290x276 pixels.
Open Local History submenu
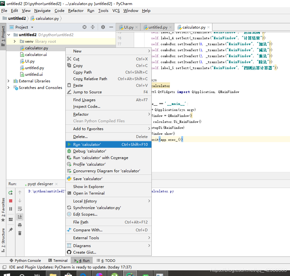[109, 201]
